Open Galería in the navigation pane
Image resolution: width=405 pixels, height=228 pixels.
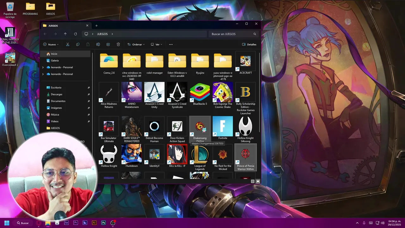click(x=66, y=60)
